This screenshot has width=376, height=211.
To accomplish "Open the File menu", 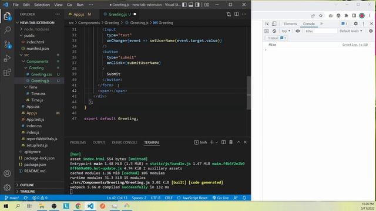I will pyautogui.click(x=16, y=5).
